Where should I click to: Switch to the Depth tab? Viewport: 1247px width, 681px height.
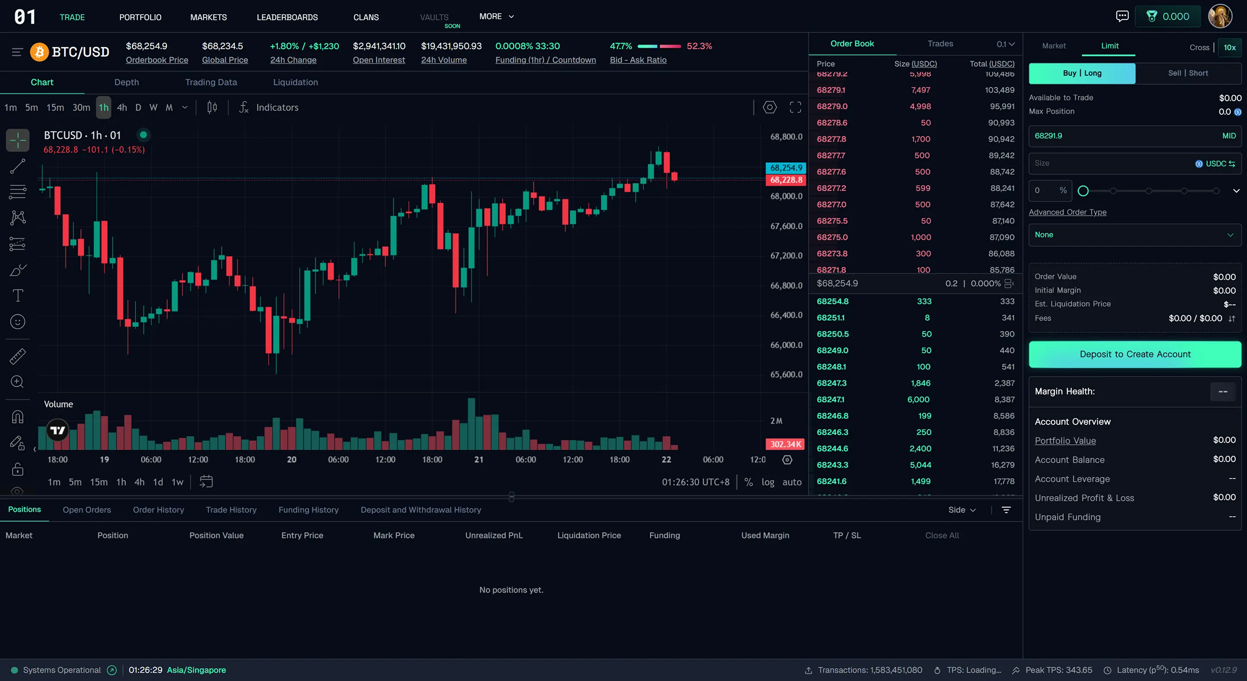tap(126, 82)
